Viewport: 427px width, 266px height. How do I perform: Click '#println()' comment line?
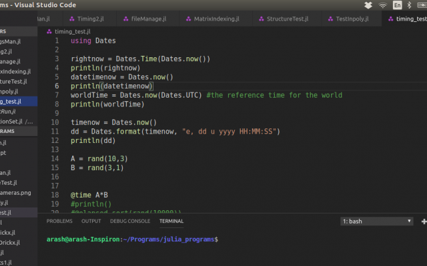(x=91, y=204)
